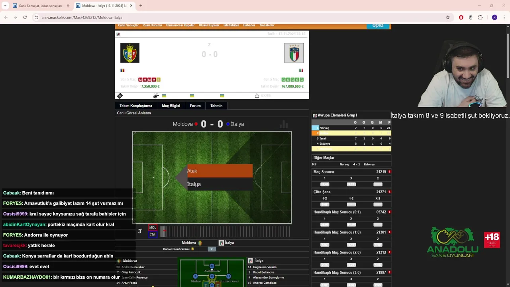Open Haberler in the top menu
Image resolution: width=510 pixels, height=287 pixels.
click(249, 26)
